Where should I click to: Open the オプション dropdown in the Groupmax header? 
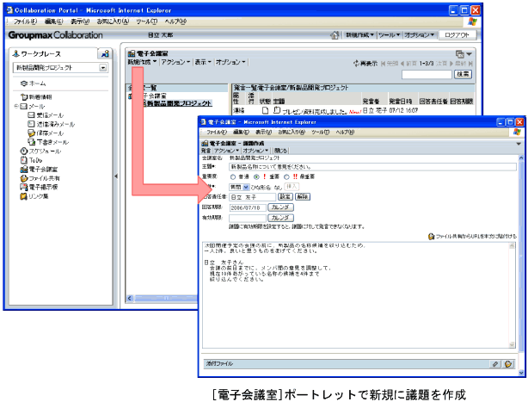pos(420,35)
